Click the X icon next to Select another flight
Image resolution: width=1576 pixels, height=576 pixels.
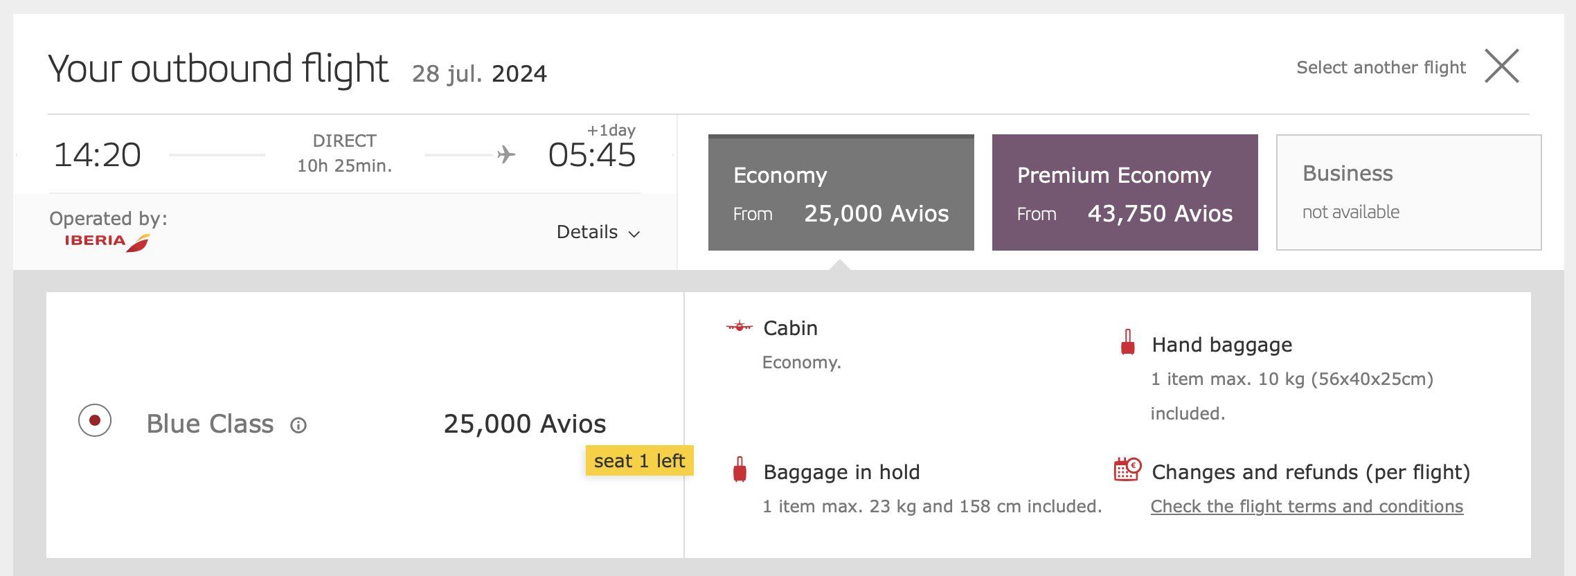click(1501, 66)
